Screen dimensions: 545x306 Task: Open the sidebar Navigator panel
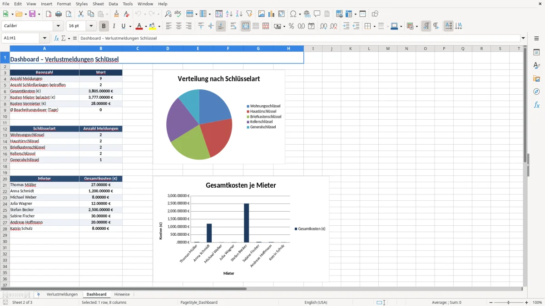coord(536,92)
